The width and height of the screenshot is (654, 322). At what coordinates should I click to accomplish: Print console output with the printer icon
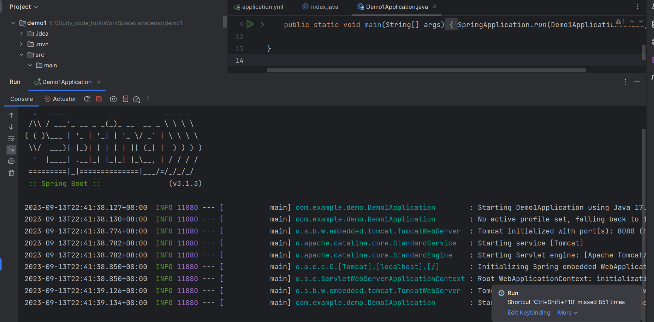tap(11, 162)
